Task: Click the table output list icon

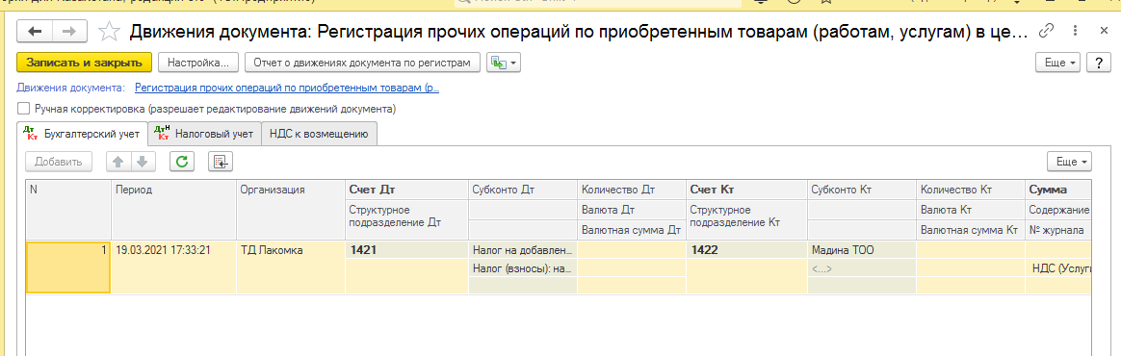Action: [x=221, y=162]
